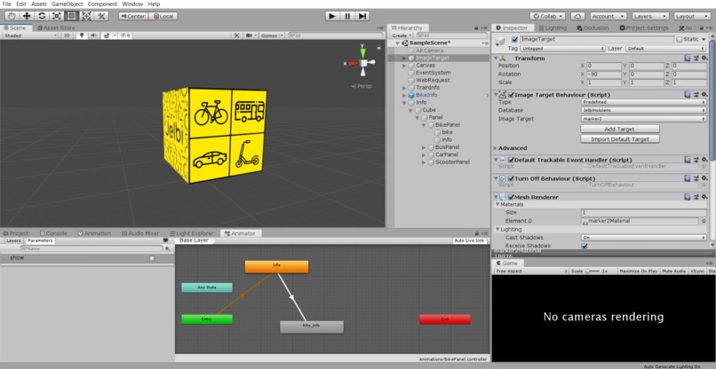The width and height of the screenshot is (716, 369).
Task: Open the cloud services icon
Action: coord(577,16)
